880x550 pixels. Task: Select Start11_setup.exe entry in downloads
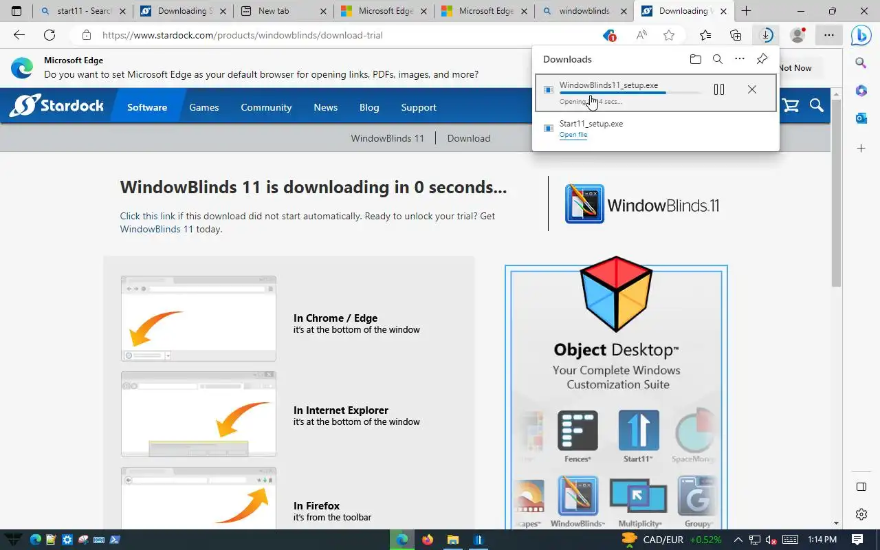pos(656,129)
